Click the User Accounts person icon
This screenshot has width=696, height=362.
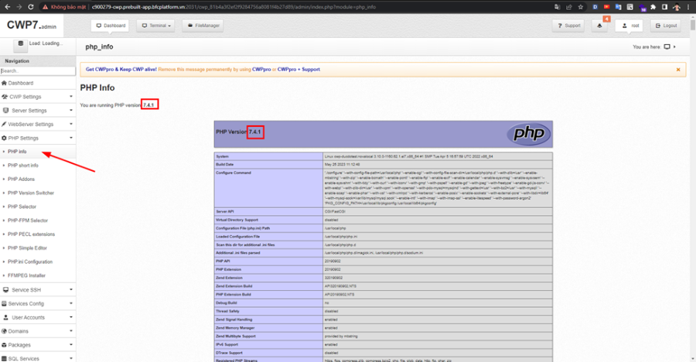[x=5, y=318]
